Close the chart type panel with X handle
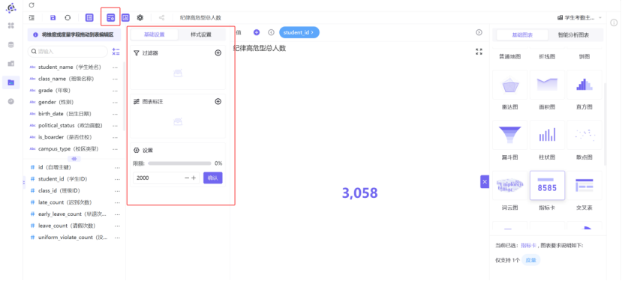 click(485, 181)
